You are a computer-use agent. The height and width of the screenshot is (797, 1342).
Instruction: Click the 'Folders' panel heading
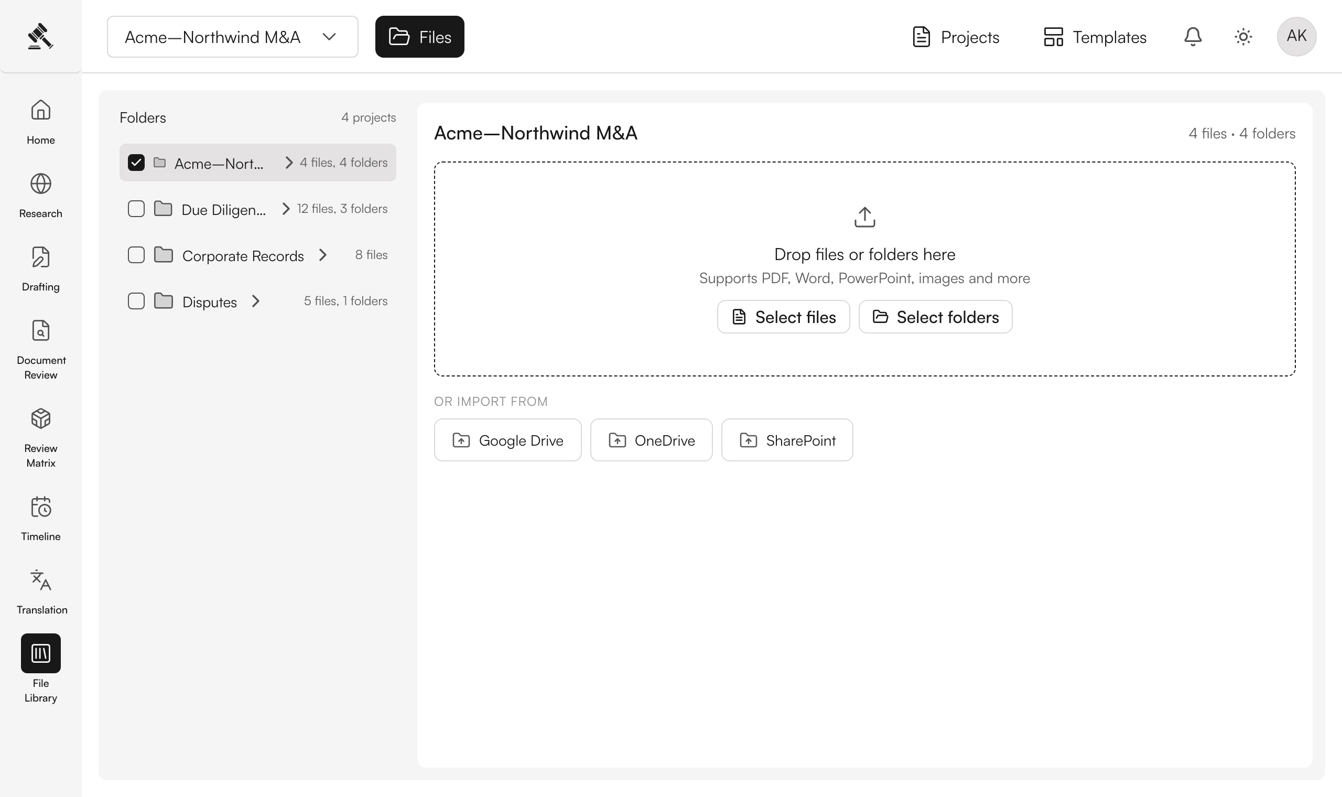143,117
